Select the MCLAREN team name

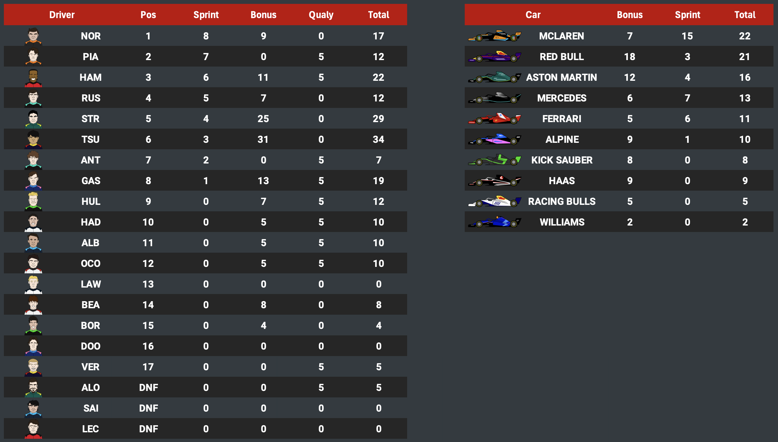point(562,36)
